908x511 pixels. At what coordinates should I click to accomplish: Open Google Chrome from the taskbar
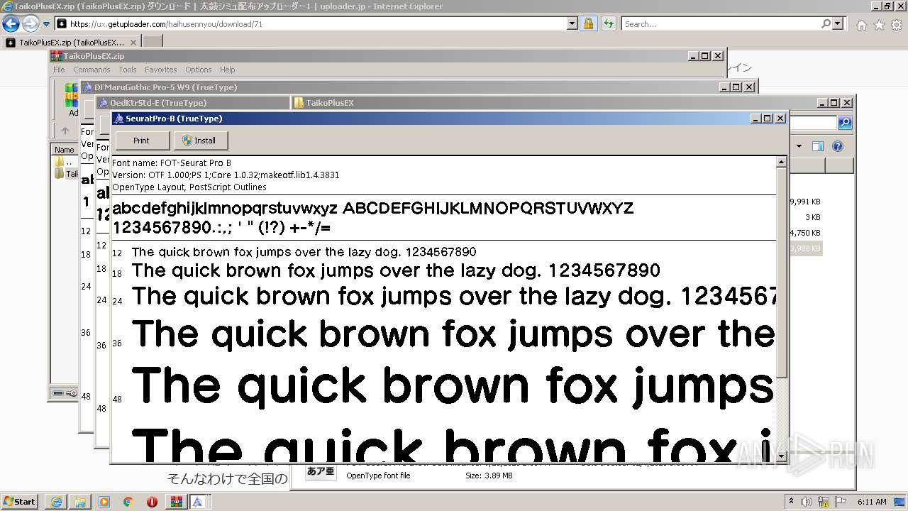128,502
